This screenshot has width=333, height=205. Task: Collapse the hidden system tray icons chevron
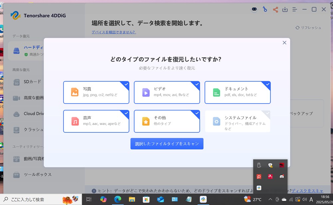270,199
